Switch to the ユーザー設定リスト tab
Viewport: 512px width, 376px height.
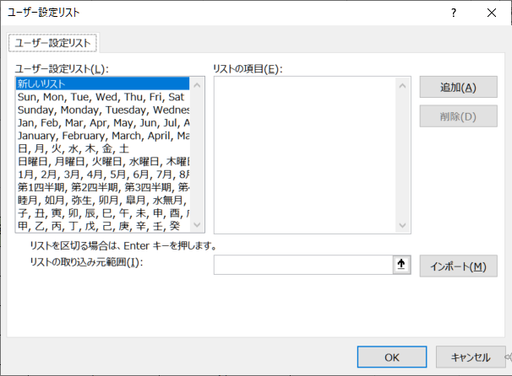tap(52, 42)
